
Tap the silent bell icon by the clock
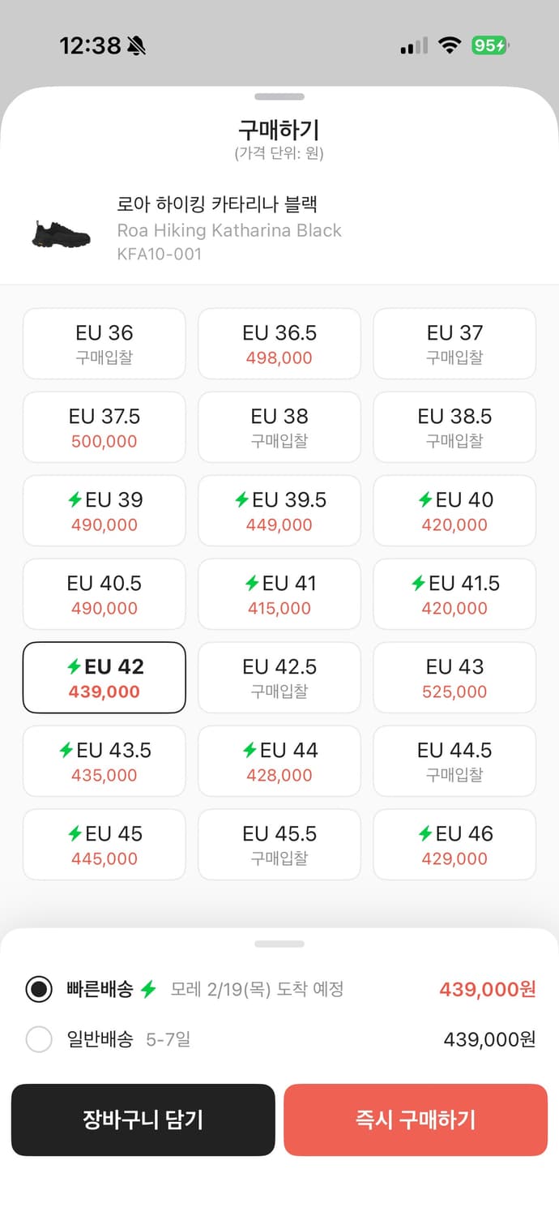coord(136,45)
